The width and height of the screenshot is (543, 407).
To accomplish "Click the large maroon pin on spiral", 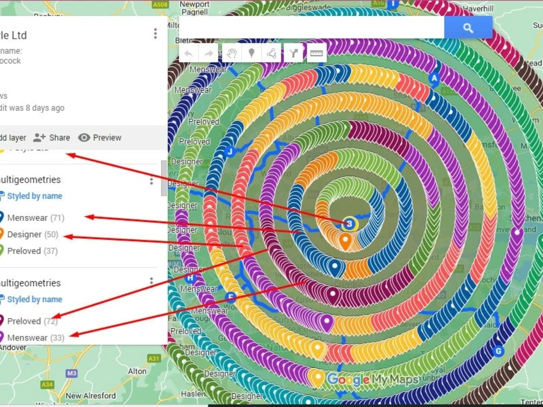I will (333, 295).
